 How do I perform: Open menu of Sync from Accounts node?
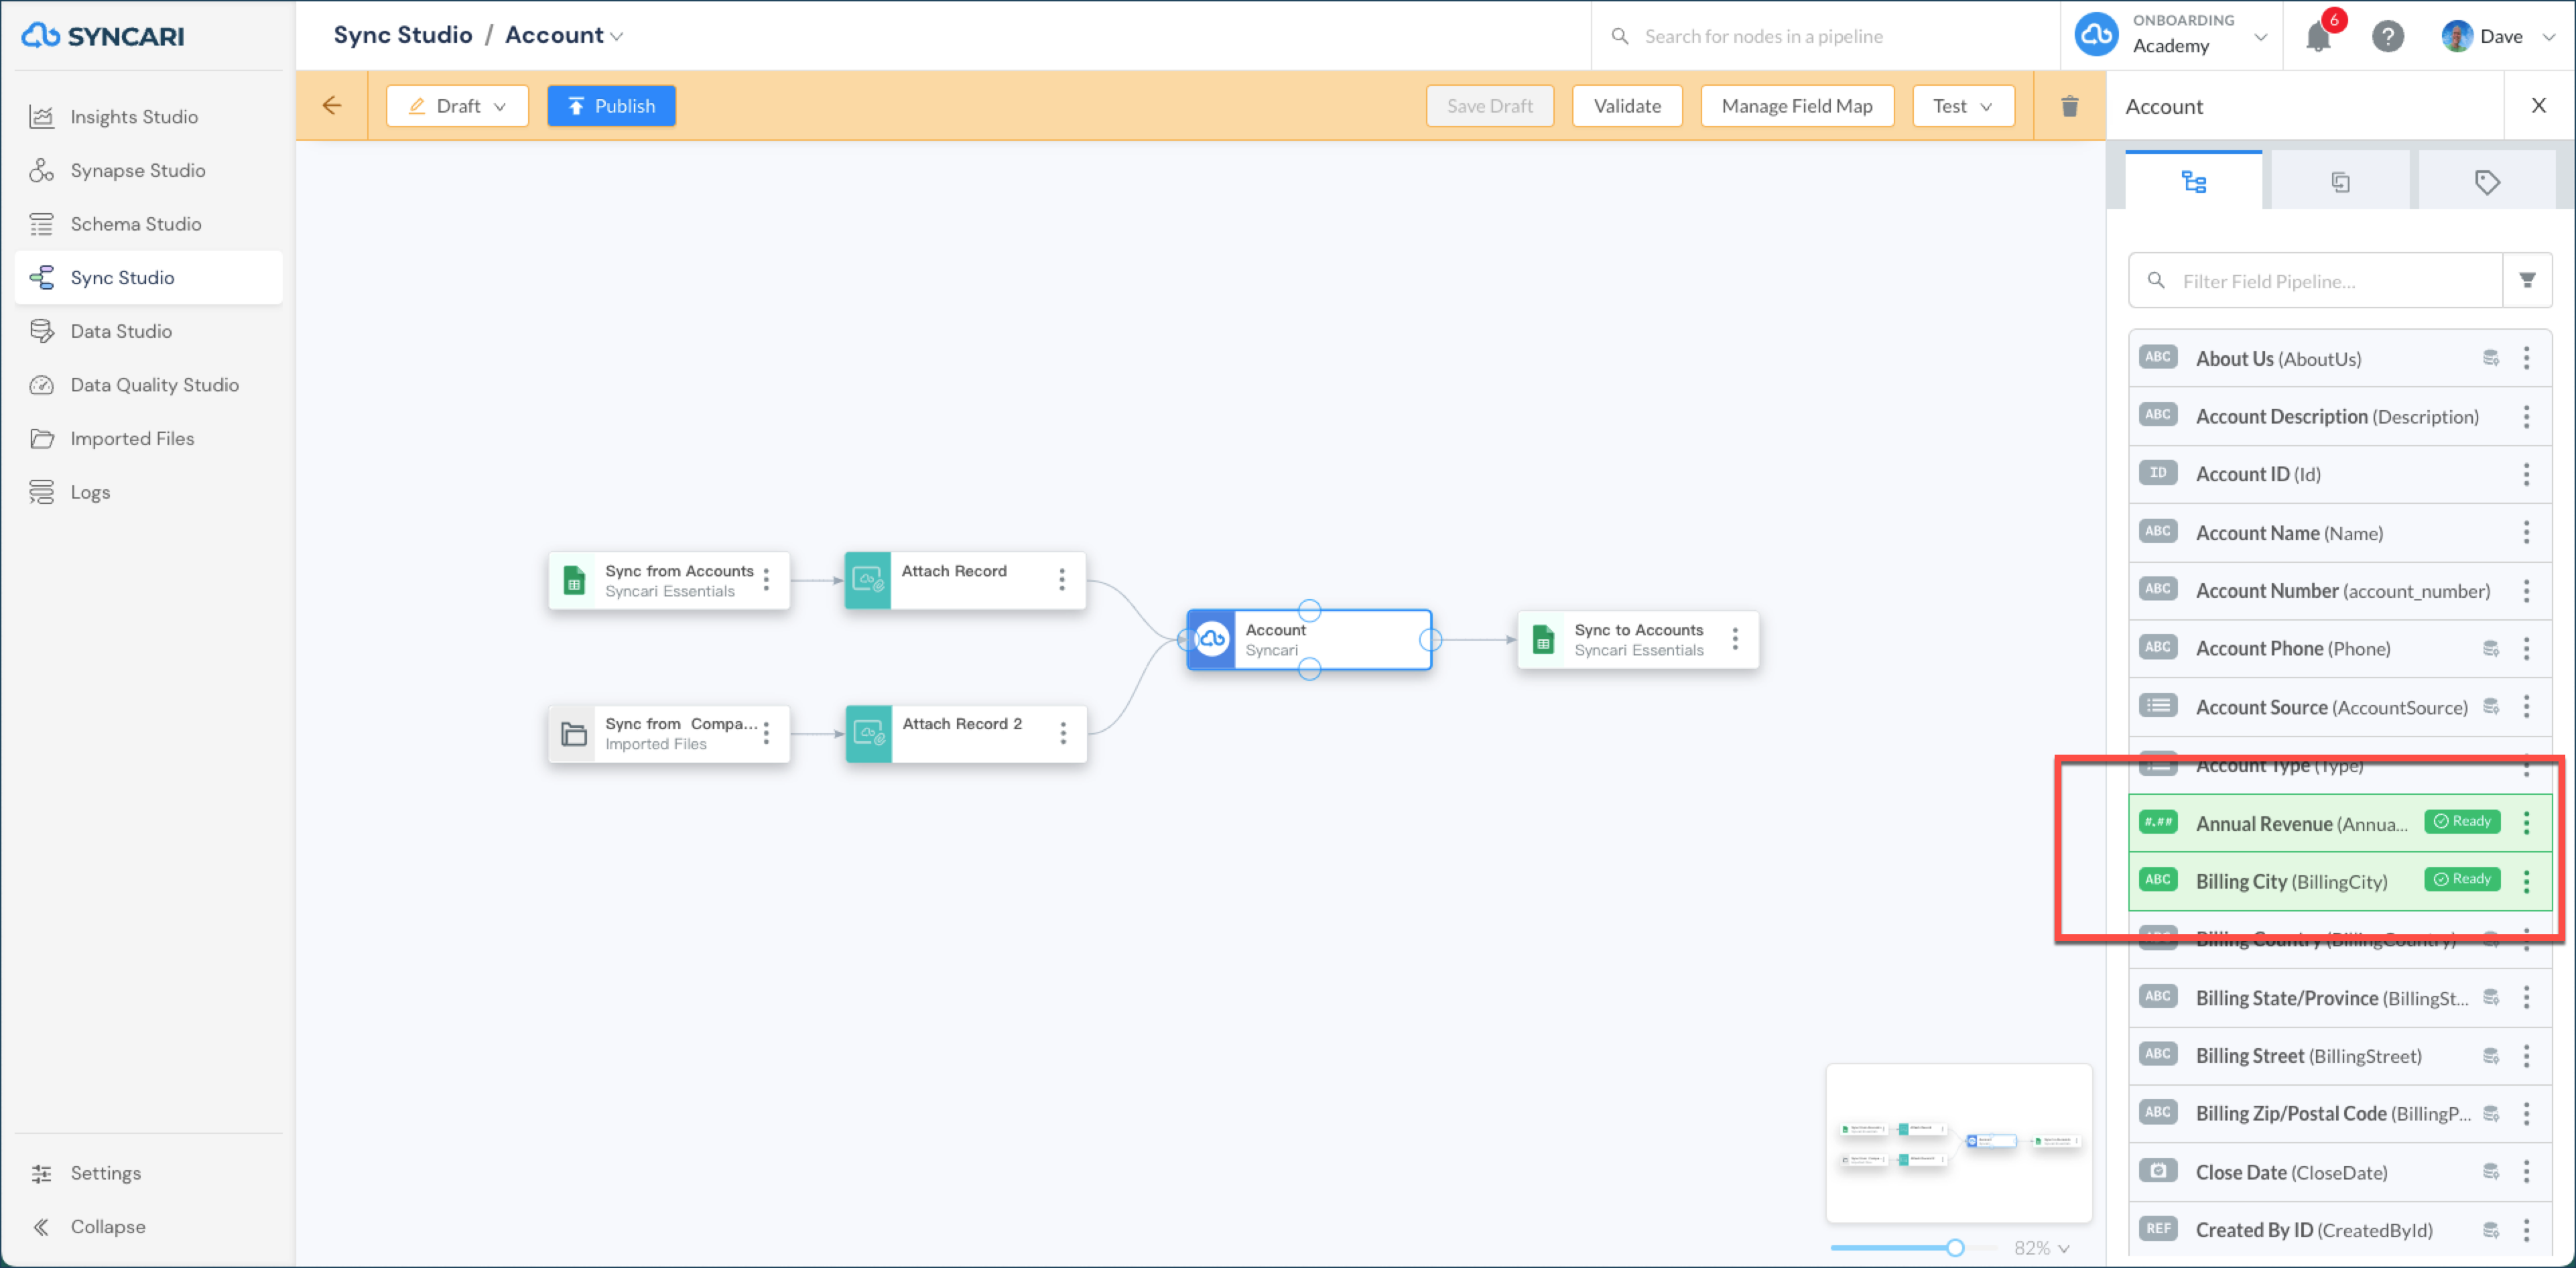click(766, 579)
